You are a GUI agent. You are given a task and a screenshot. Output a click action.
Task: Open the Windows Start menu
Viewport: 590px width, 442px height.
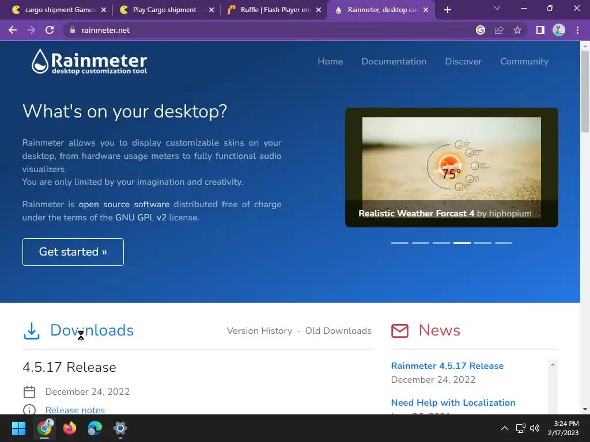click(x=18, y=428)
